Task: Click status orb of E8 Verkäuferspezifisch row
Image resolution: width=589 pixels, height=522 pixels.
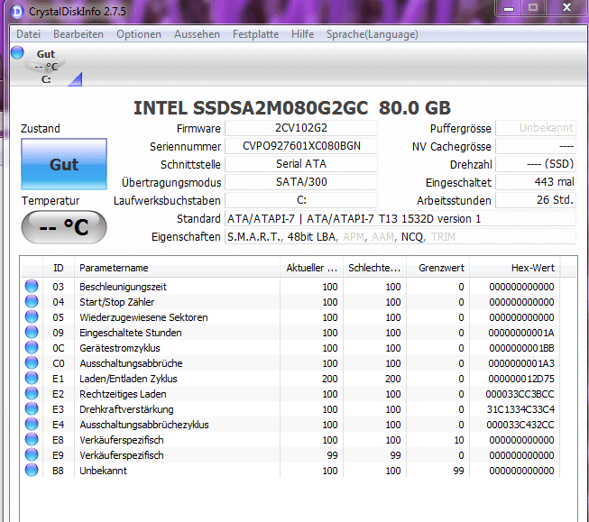Action: [32, 439]
